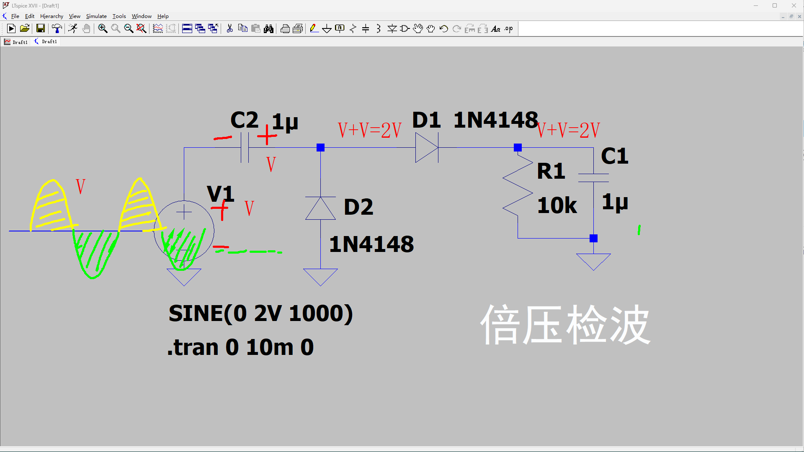Screen dimensions: 804x452
Task: Click the Save diskette icon
Action: click(41, 28)
